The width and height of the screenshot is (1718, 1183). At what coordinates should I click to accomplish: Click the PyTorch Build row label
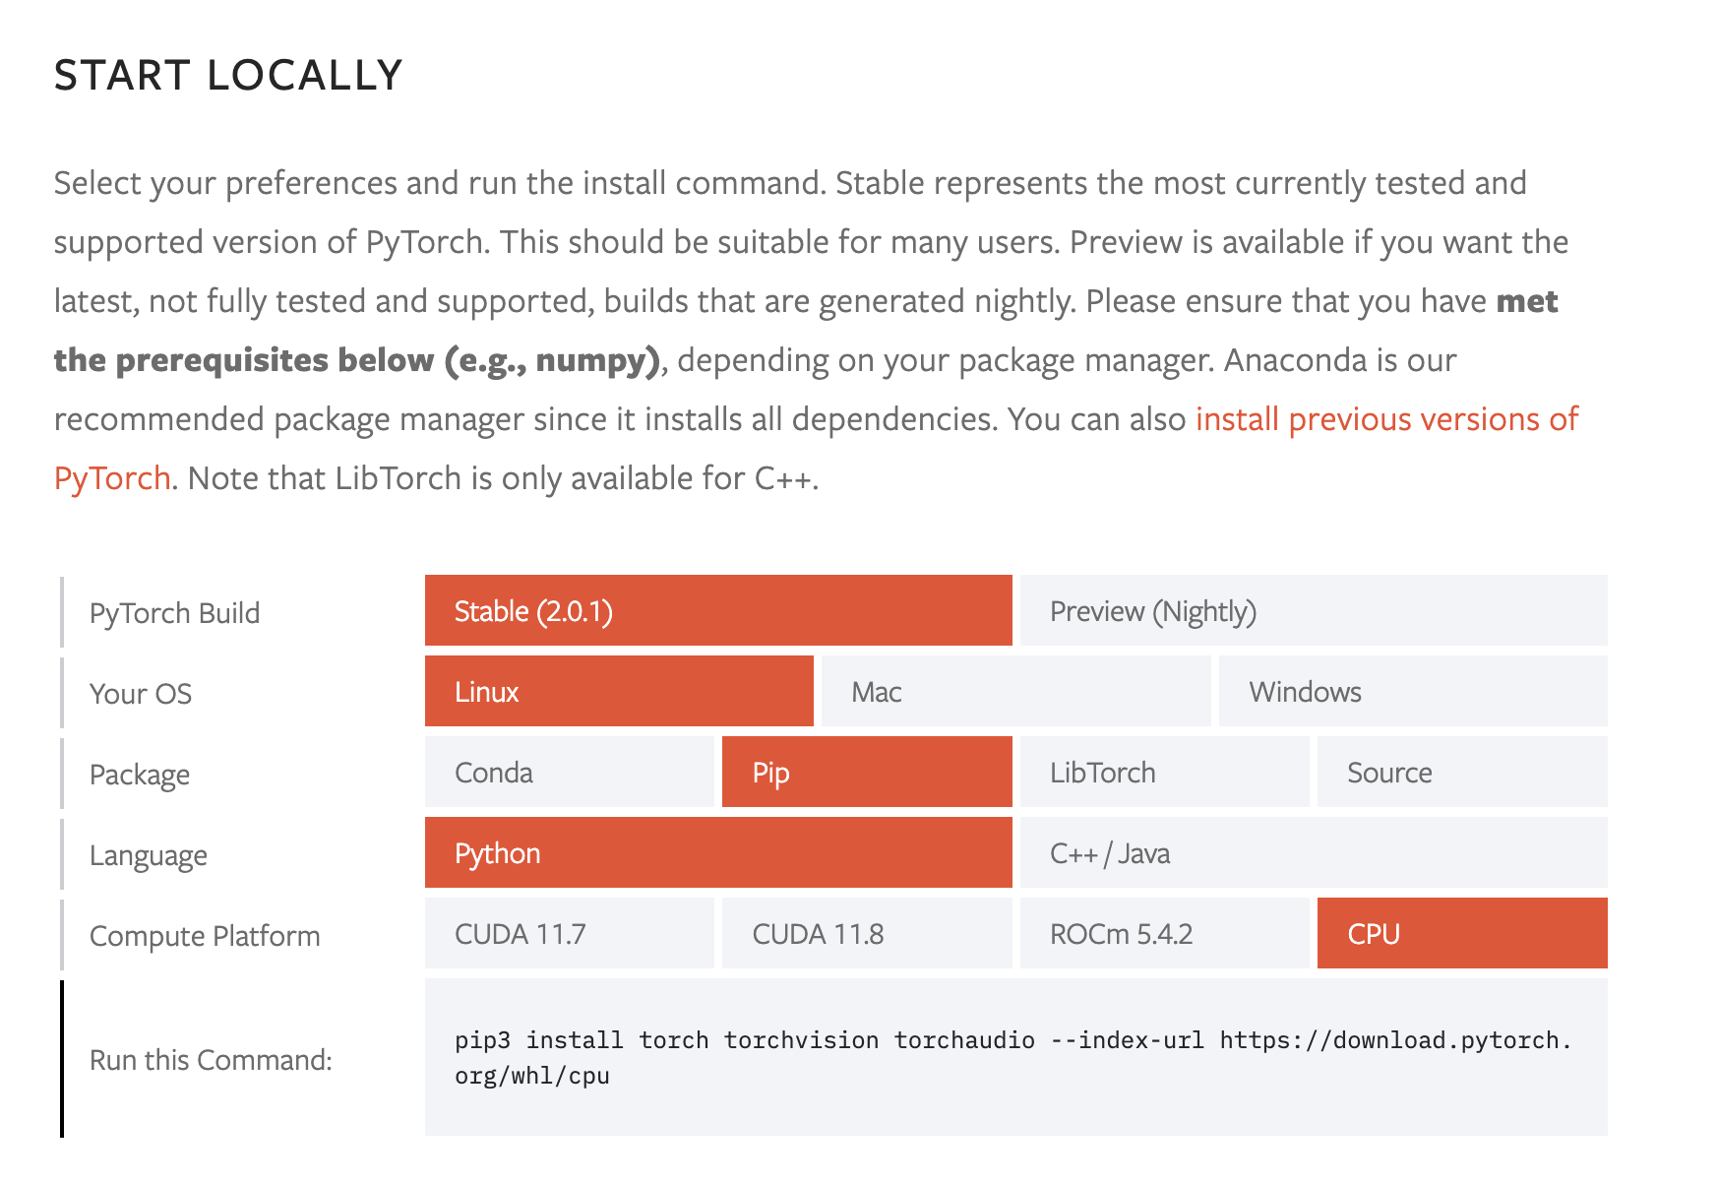pyautogui.click(x=175, y=613)
